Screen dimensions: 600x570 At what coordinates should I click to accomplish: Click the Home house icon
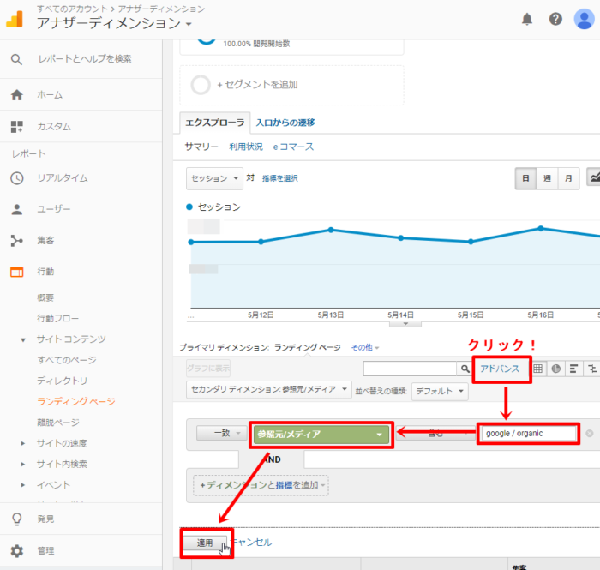coord(17,95)
